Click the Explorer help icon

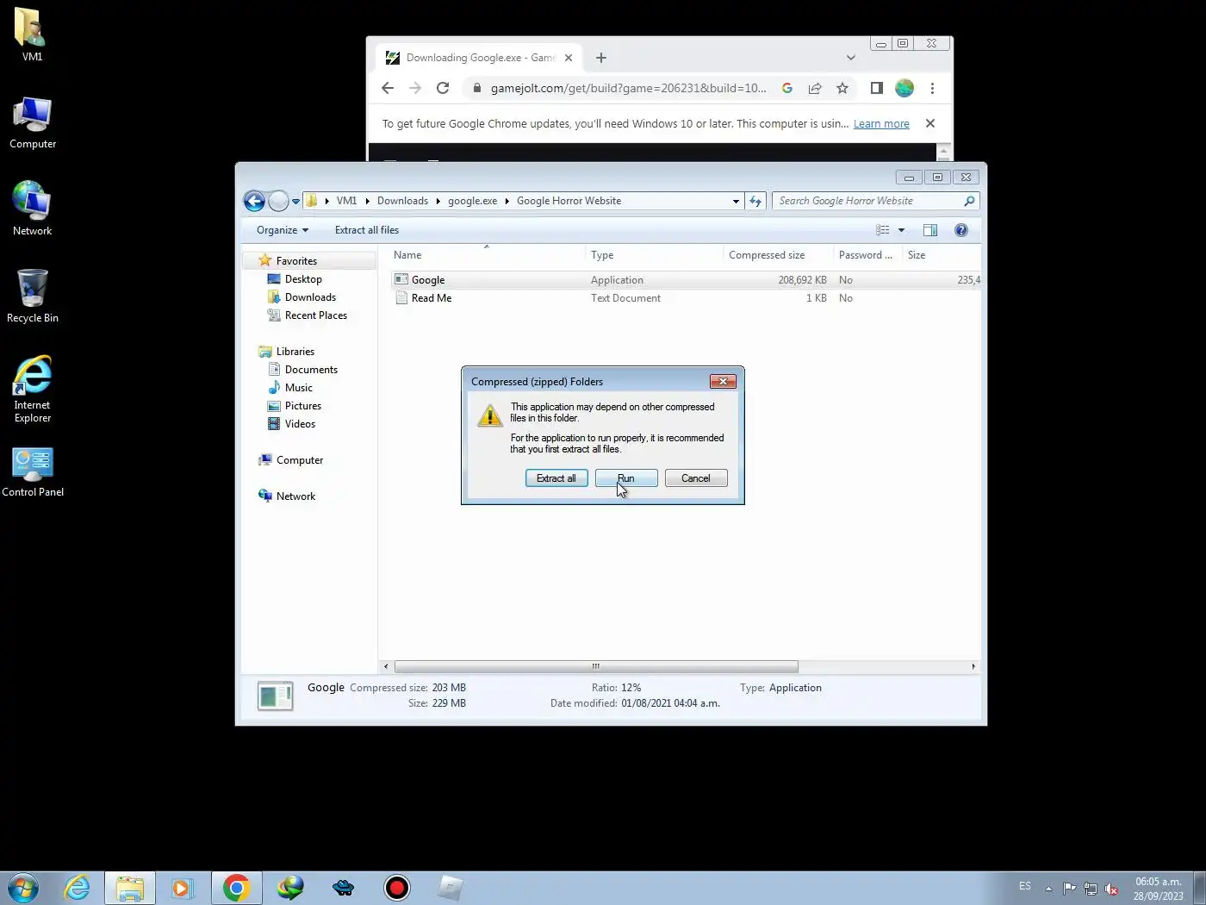click(x=961, y=230)
